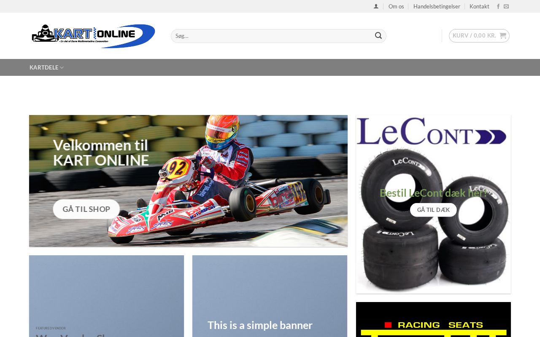Image resolution: width=540 pixels, height=337 pixels.
Task: Click the 'Bestil LeCont dæk her!' heading
Action: (x=433, y=193)
